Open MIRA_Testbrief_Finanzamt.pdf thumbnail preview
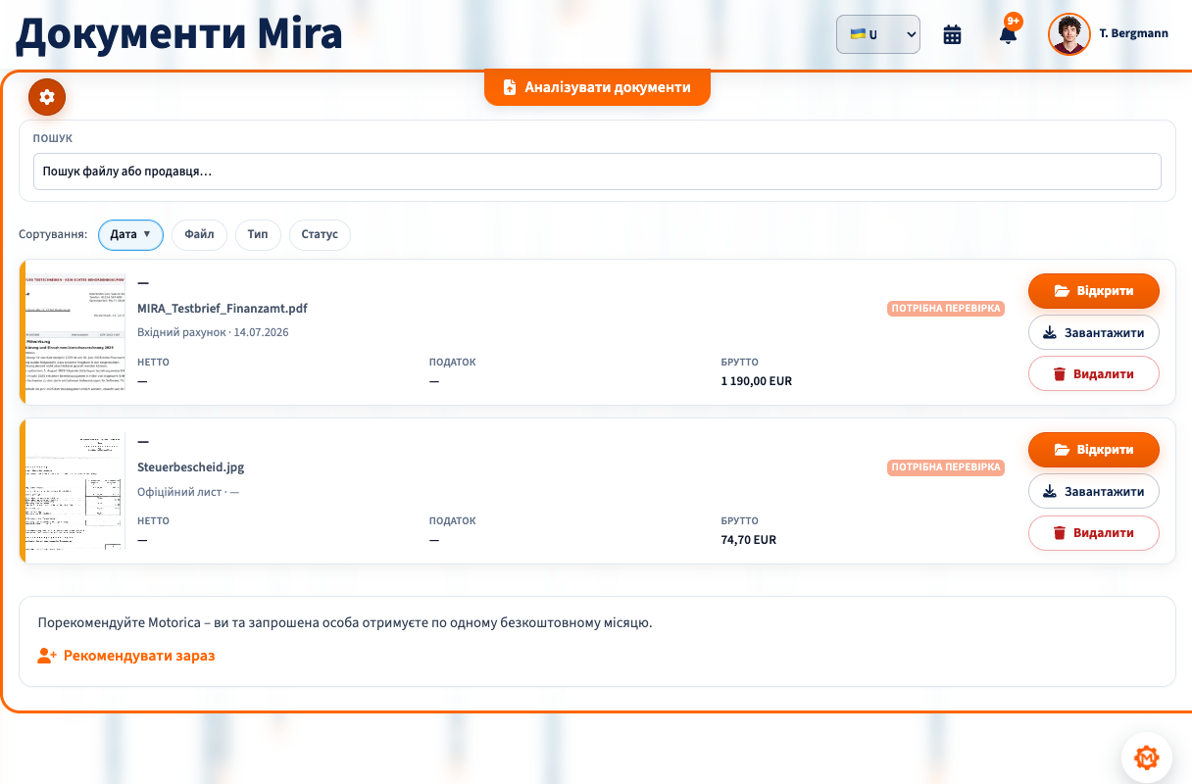This screenshot has width=1192, height=784. click(75, 332)
